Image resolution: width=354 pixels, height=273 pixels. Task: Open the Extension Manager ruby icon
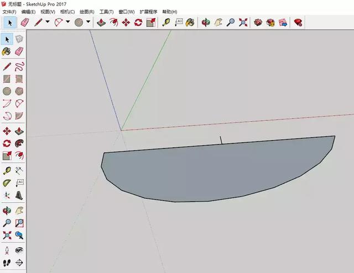298,22
